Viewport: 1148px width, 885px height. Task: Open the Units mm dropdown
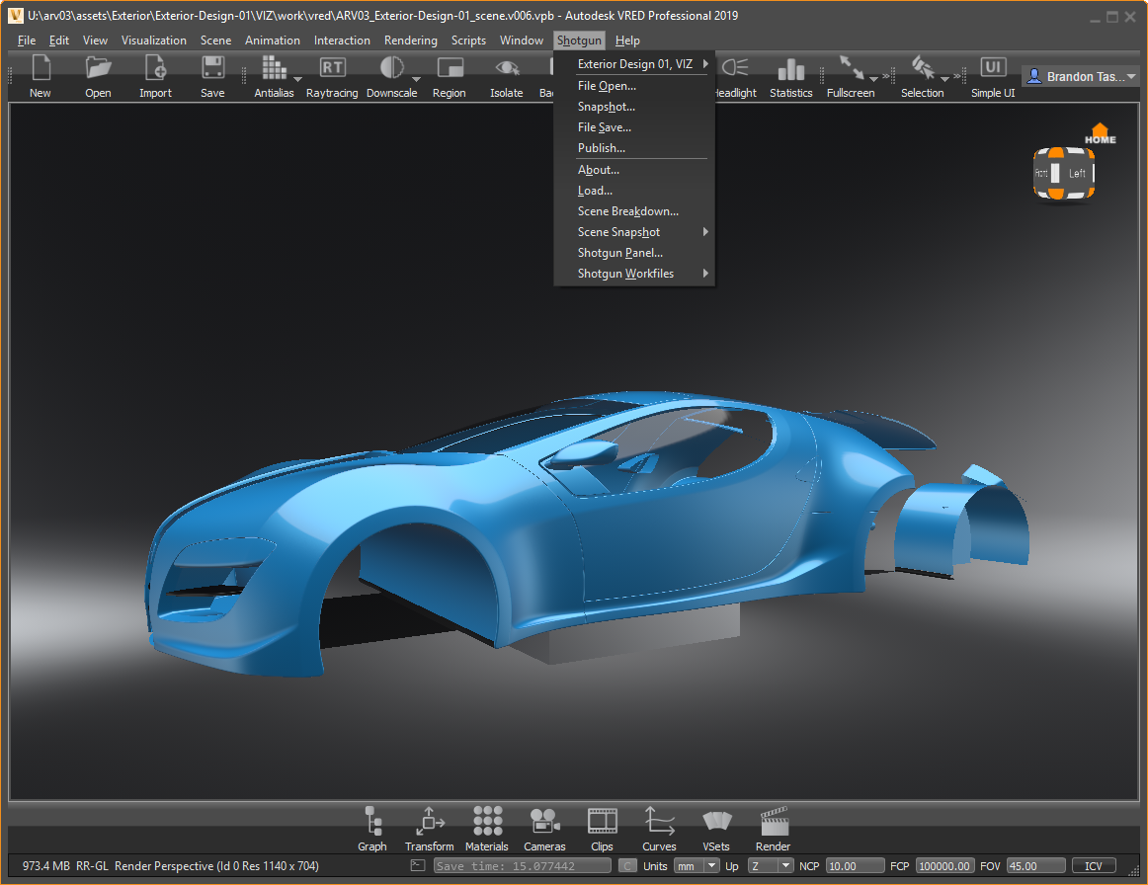[697, 866]
